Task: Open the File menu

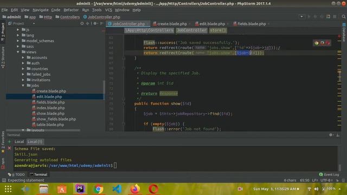Action: (4, 10)
